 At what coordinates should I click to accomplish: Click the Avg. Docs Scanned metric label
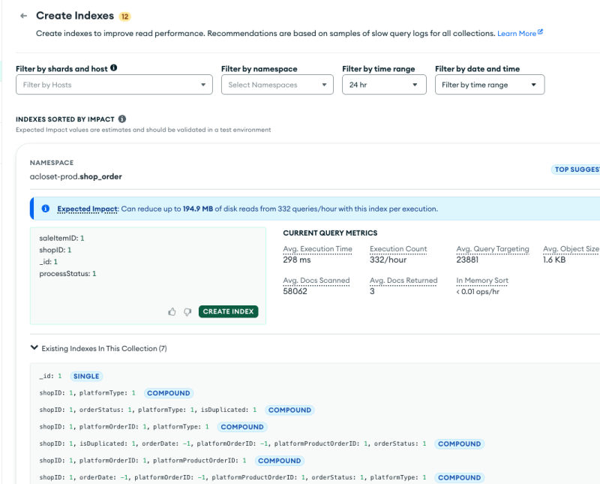(x=316, y=281)
